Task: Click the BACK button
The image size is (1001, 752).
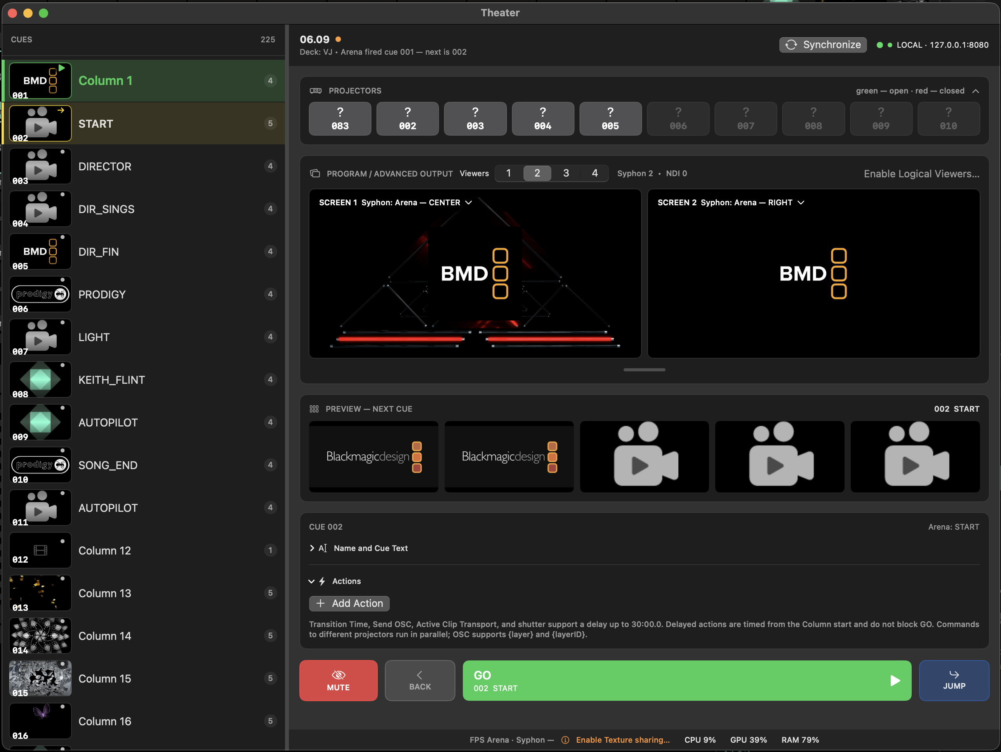Action: click(x=420, y=681)
